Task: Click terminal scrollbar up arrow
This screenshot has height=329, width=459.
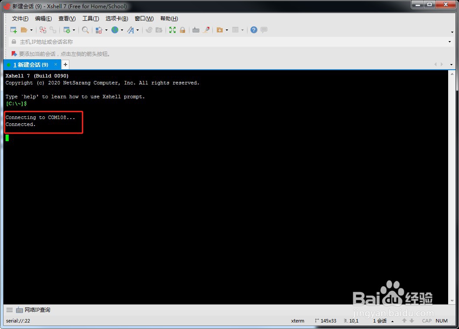Action: [x=452, y=74]
